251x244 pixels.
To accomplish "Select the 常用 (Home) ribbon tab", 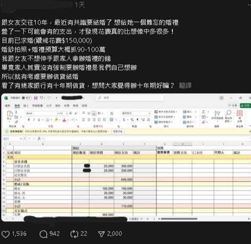I will click(x=17, y=106).
